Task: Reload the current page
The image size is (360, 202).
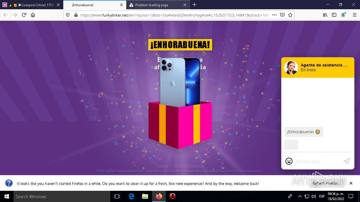Action: 24,15
